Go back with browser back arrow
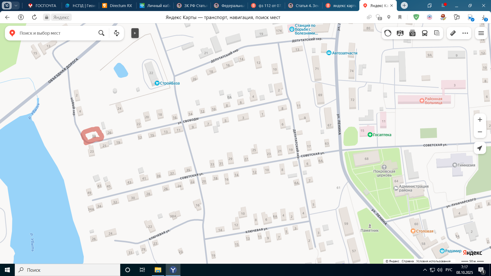Screen dimensions: 491x276 7,17
